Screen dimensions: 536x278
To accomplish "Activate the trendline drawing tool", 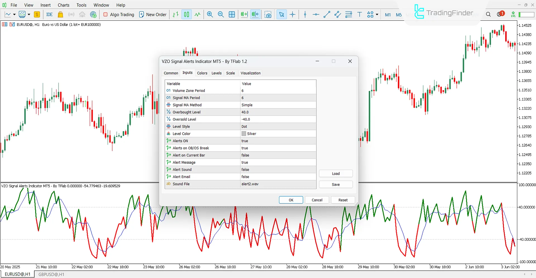I will [327, 15].
